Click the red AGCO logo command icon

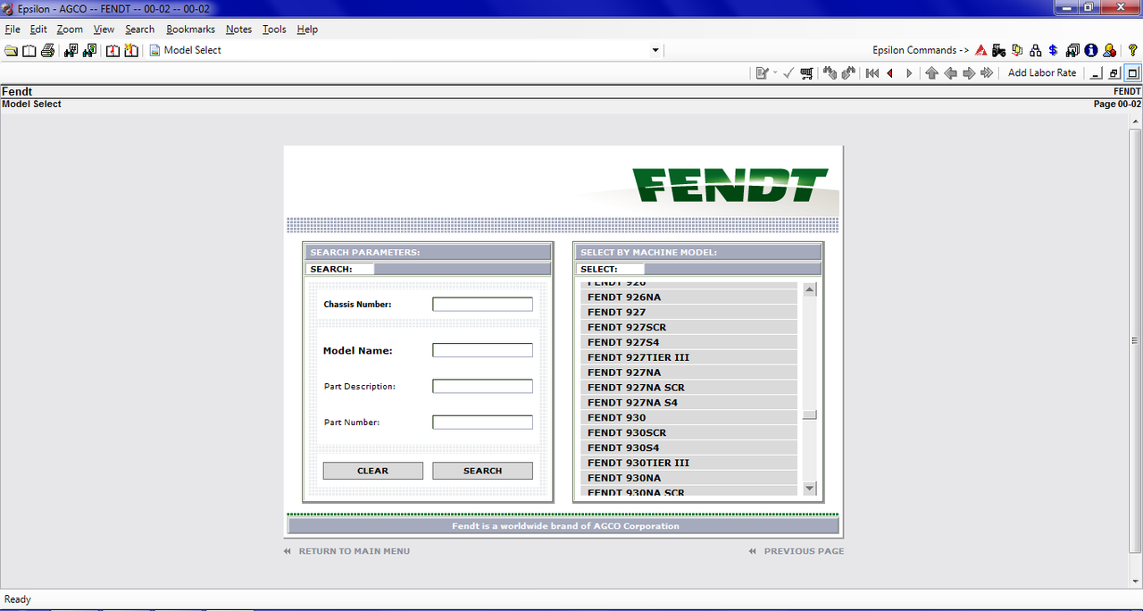click(x=981, y=50)
